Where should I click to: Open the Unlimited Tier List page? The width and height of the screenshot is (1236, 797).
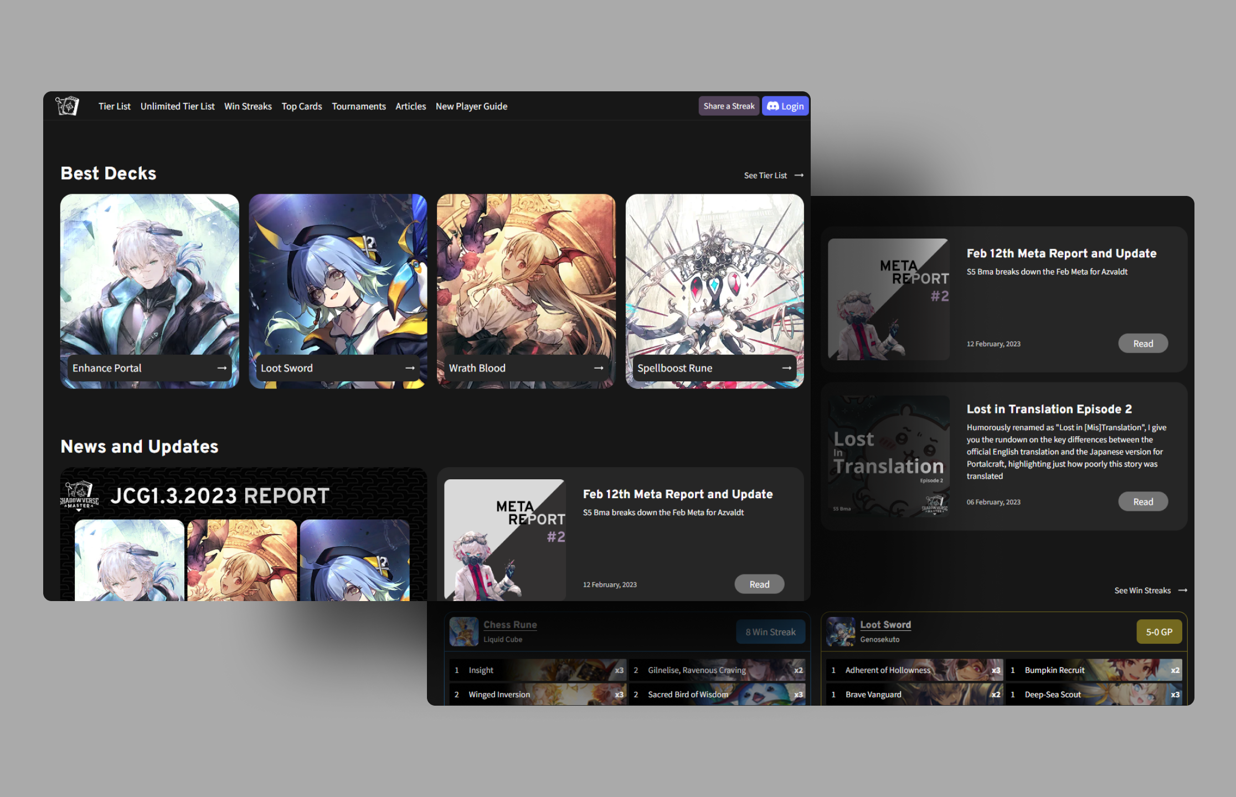point(177,106)
